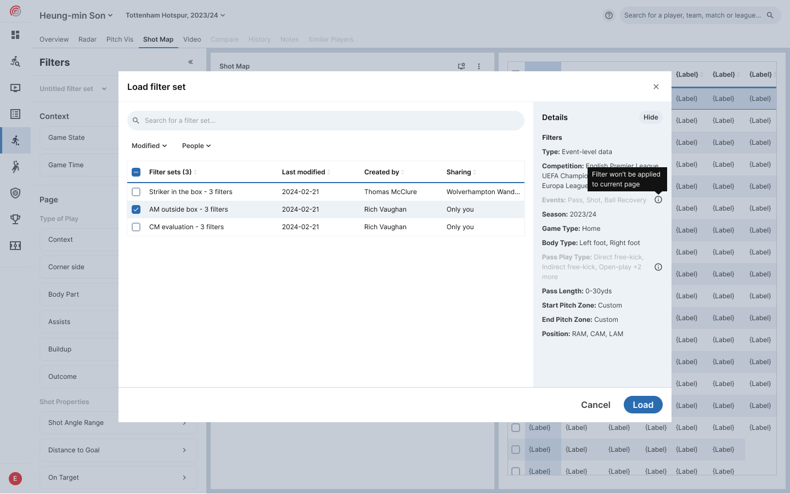
Task: Click the info icon beside Pass Play Type
Action: (x=658, y=267)
